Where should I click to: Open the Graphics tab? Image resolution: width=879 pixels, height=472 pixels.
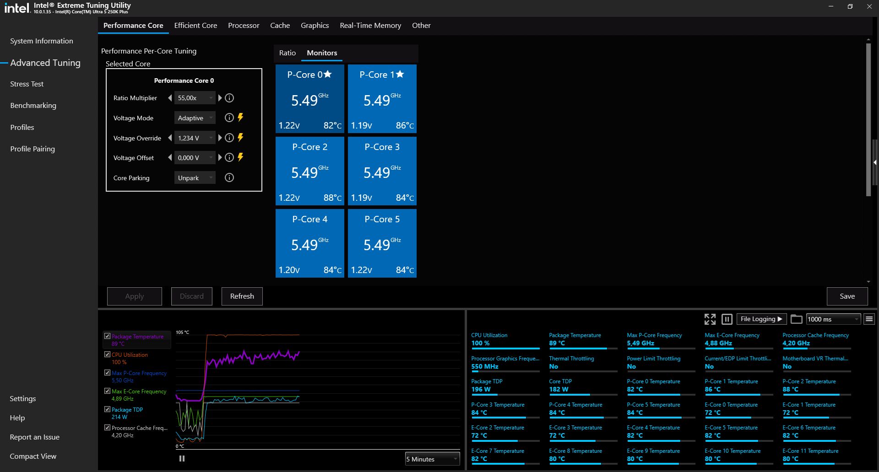coord(315,25)
